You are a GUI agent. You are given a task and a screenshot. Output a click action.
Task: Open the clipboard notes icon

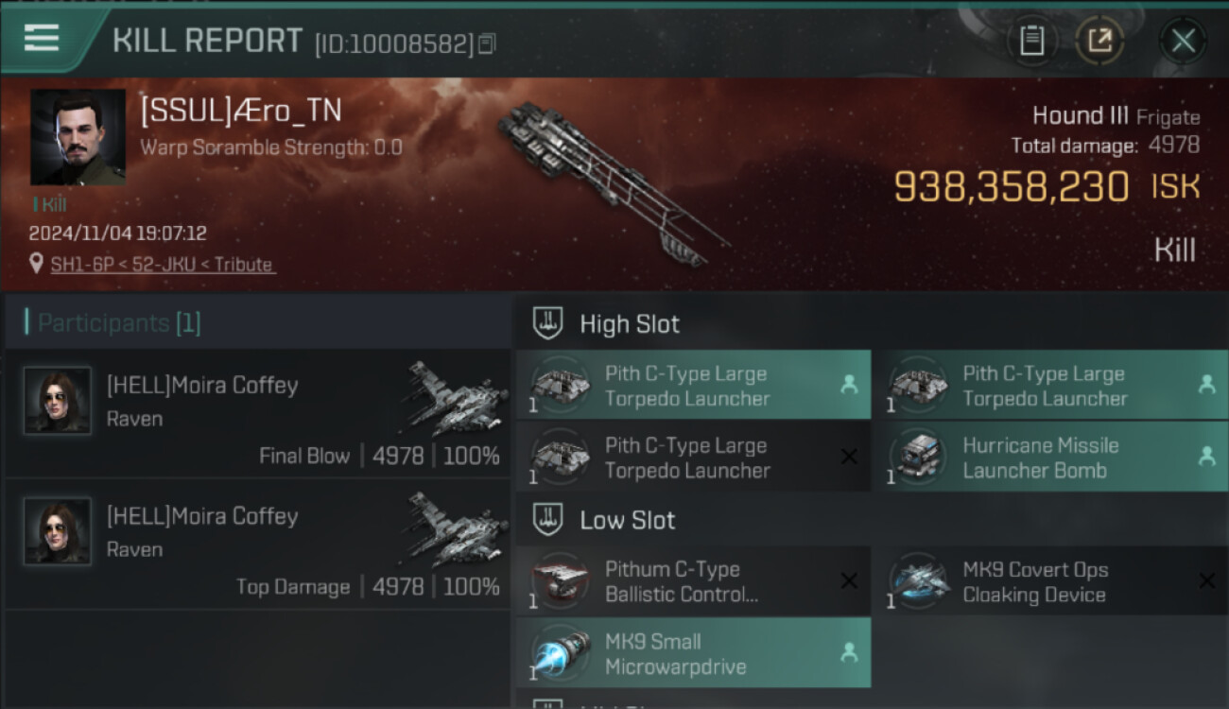(1032, 41)
